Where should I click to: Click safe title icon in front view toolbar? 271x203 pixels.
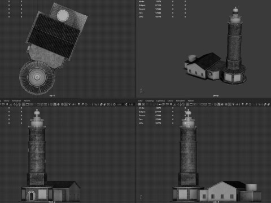tap(45, 104)
